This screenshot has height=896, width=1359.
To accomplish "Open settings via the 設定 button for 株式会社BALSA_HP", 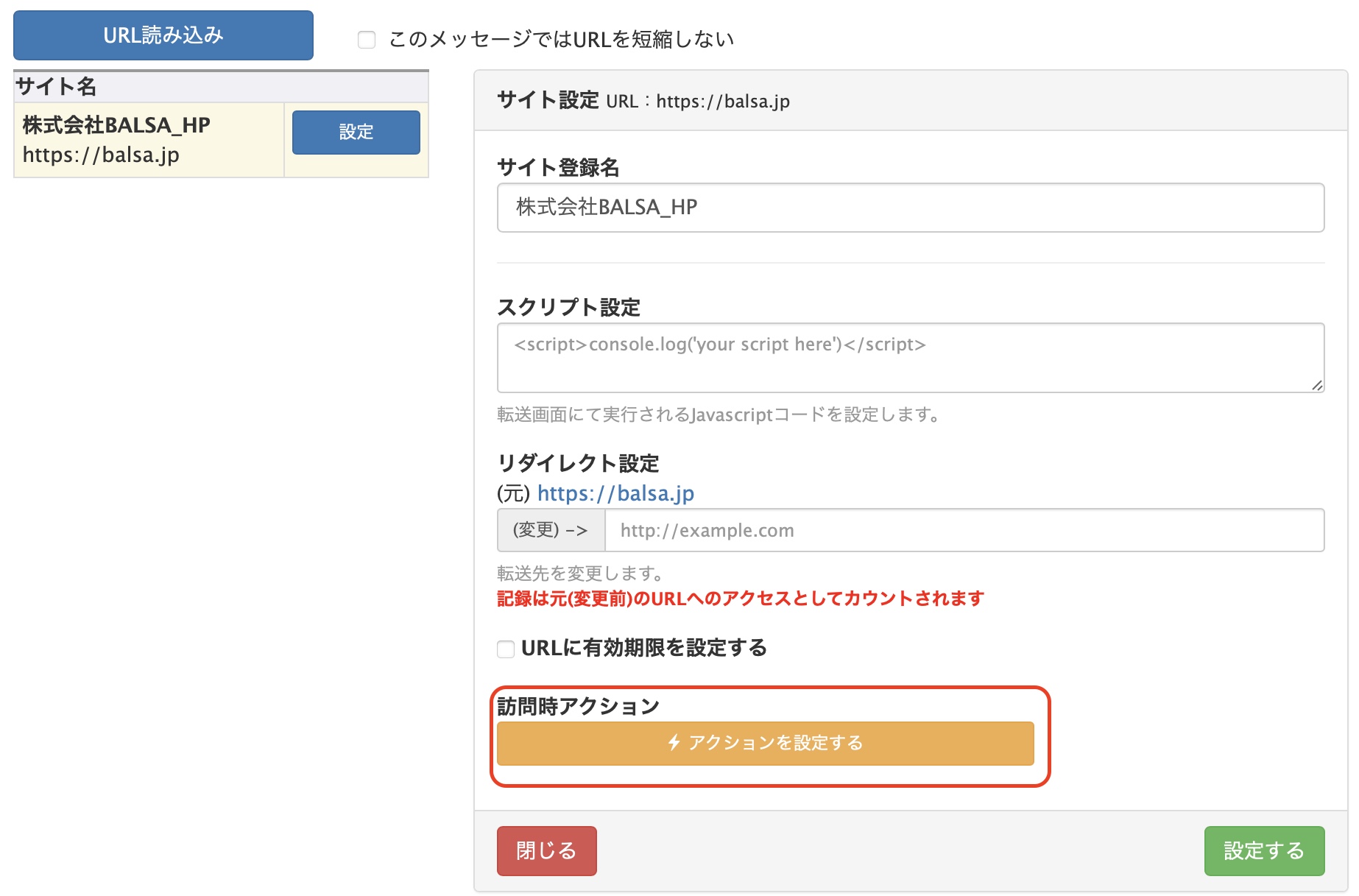I will tap(355, 133).
